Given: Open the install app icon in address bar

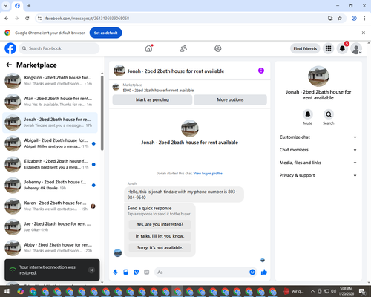Looking at the screenshot, I should coord(330,19).
